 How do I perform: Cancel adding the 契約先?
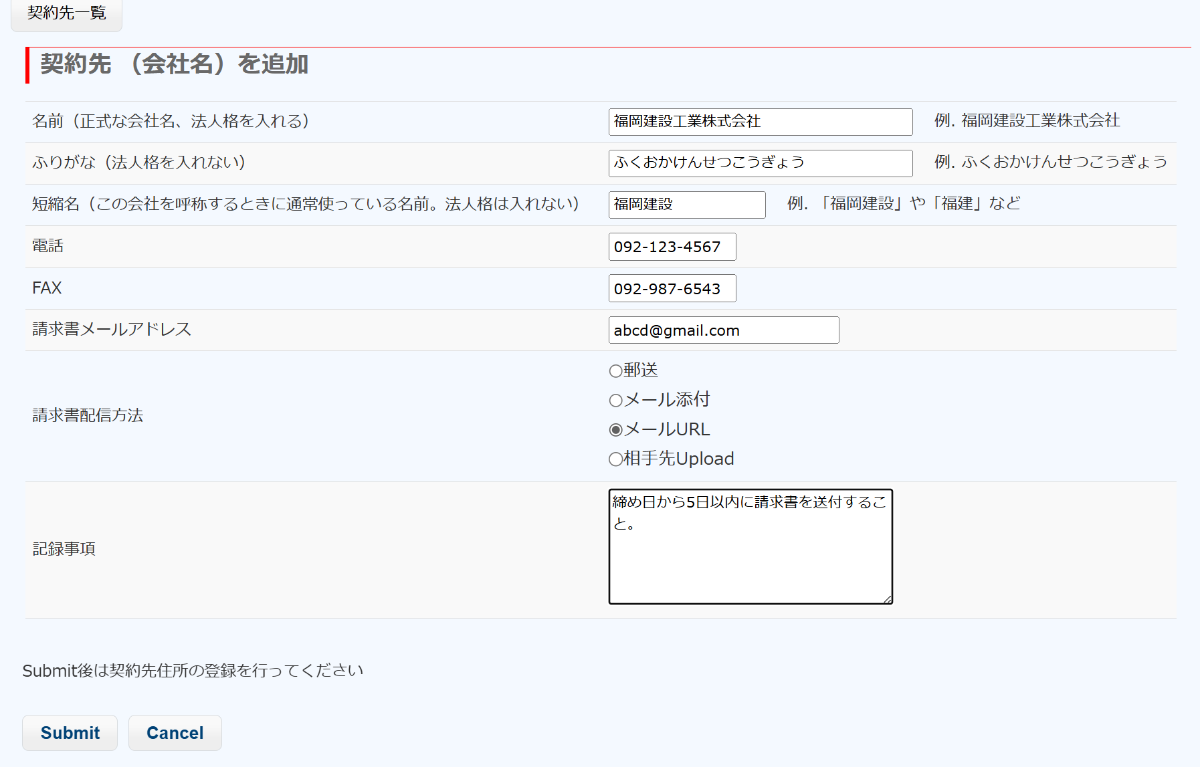pos(175,733)
